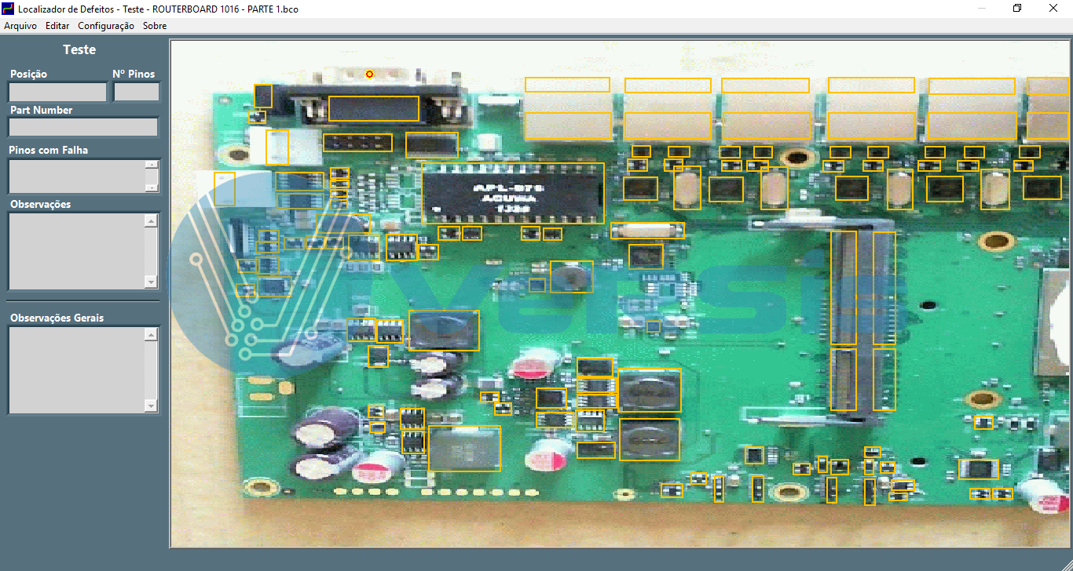Click inside the Observações Gerais text area

pyautogui.click(x=76, y=369)
